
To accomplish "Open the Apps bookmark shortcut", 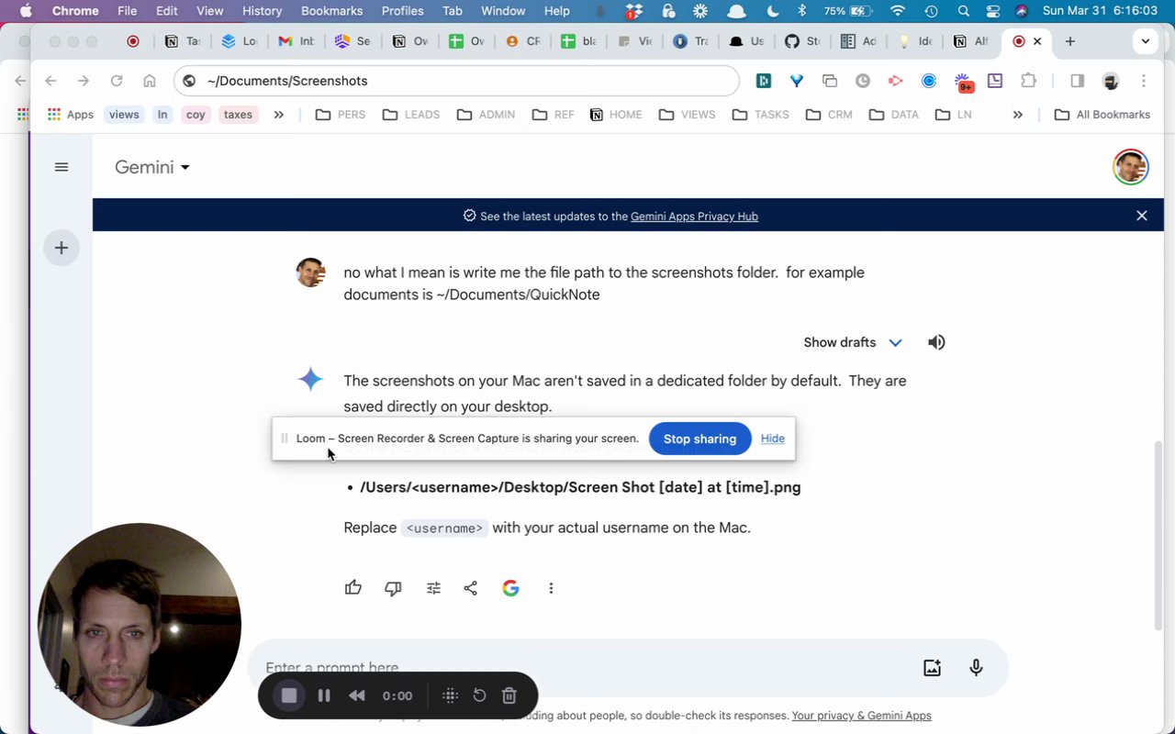I will pyautogui.click(x=71, y=115).
